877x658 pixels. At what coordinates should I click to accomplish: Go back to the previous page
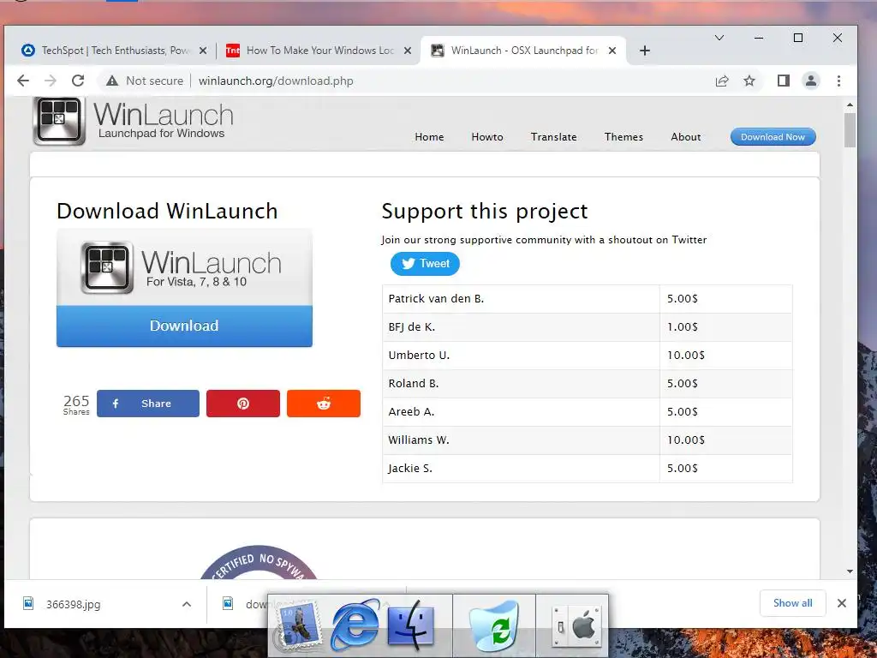[23, 81]
